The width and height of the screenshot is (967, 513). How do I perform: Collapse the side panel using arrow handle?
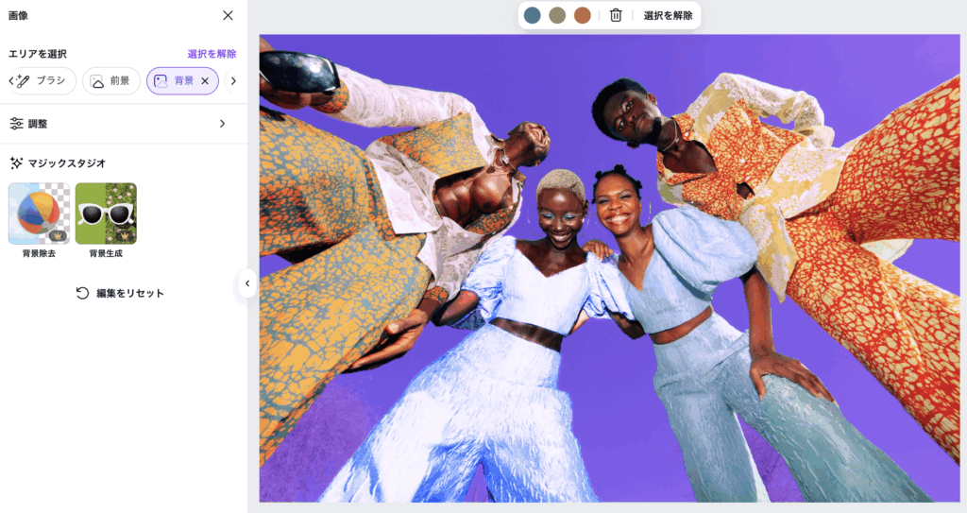point(247,283)
